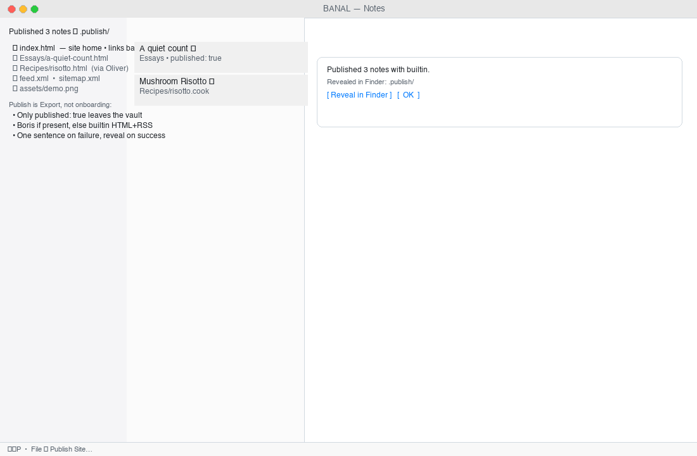Select the index.html site home entry
697x456 pixels.
tap(74, 48)
